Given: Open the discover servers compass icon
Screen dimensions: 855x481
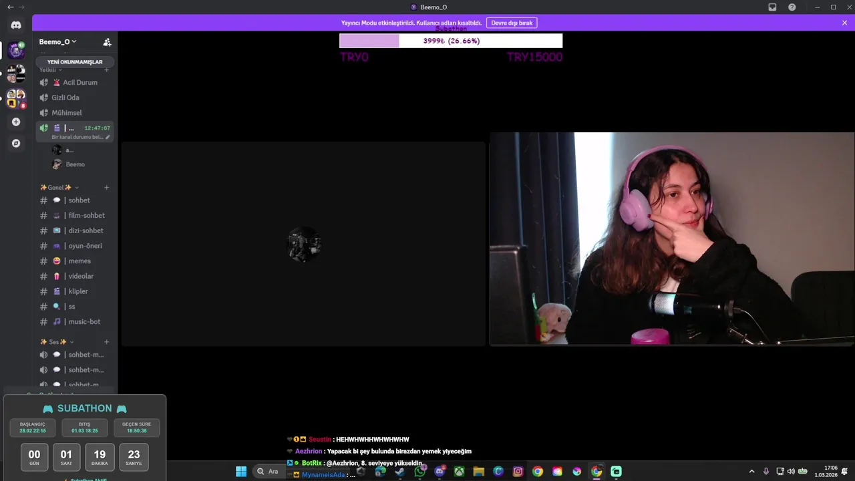Looking at the screenshot, I should pos(16,143).
